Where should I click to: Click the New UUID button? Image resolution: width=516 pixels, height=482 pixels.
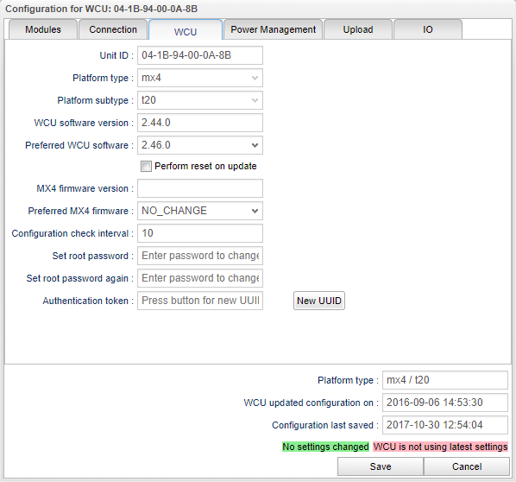tap(319, 301)
